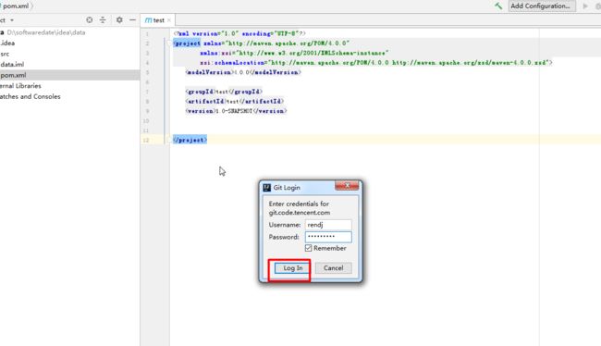Select External Libraries node
The height and width of the screenshot is (346, 601).
click(20, 86)
